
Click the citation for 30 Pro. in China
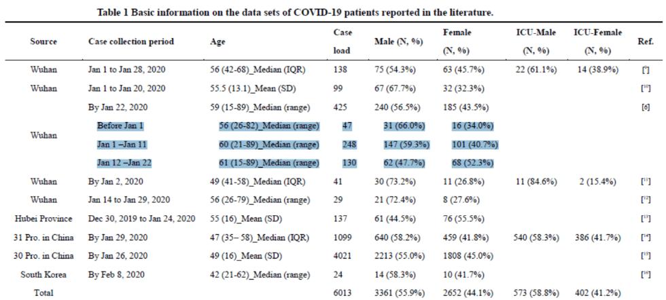(646, 257)
